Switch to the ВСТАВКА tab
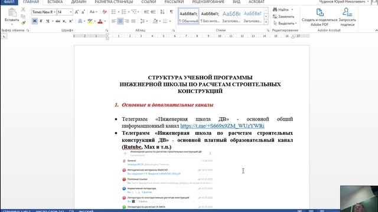 pyautogui.click(x=55, y=2)
